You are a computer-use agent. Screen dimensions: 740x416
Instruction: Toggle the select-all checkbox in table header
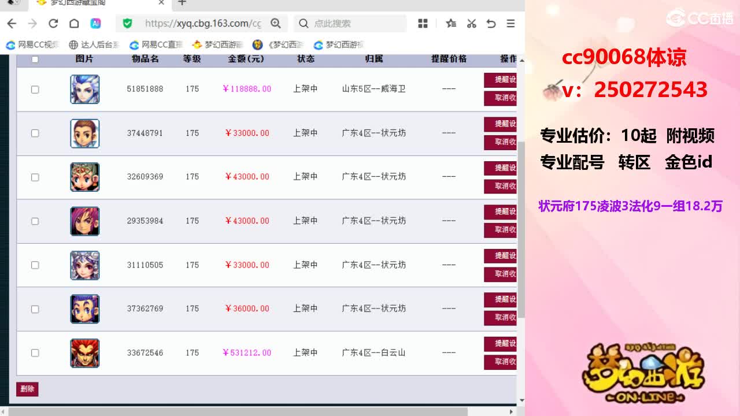tap(35, 60)
